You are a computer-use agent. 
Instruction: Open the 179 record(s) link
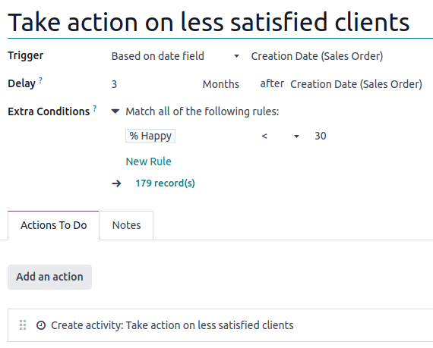click(165, 183)
